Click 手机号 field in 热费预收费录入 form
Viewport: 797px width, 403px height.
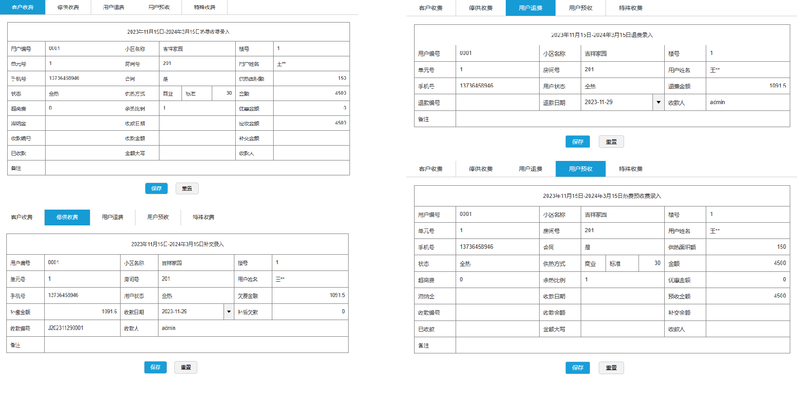coord(497,247)
